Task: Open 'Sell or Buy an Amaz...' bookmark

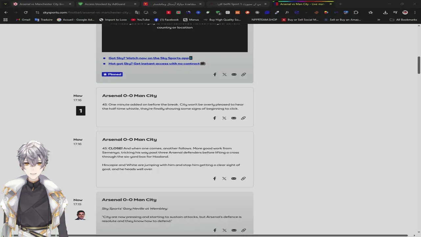Action: 342,20
